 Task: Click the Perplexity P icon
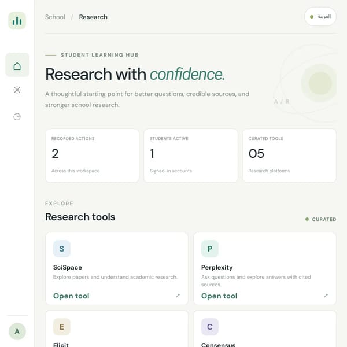pos(210,249)
